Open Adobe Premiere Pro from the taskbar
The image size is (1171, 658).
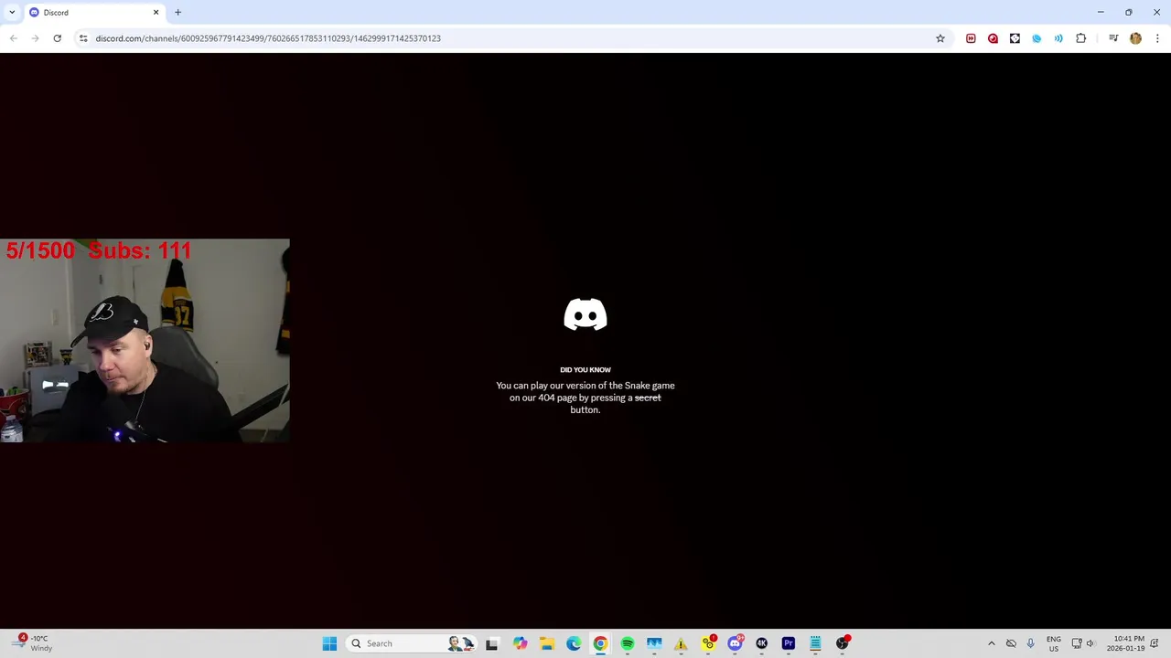point(789,643)
